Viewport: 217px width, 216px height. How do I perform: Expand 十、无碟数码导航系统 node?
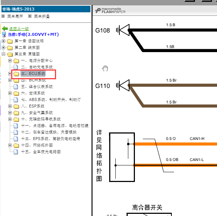coord(10,119)
